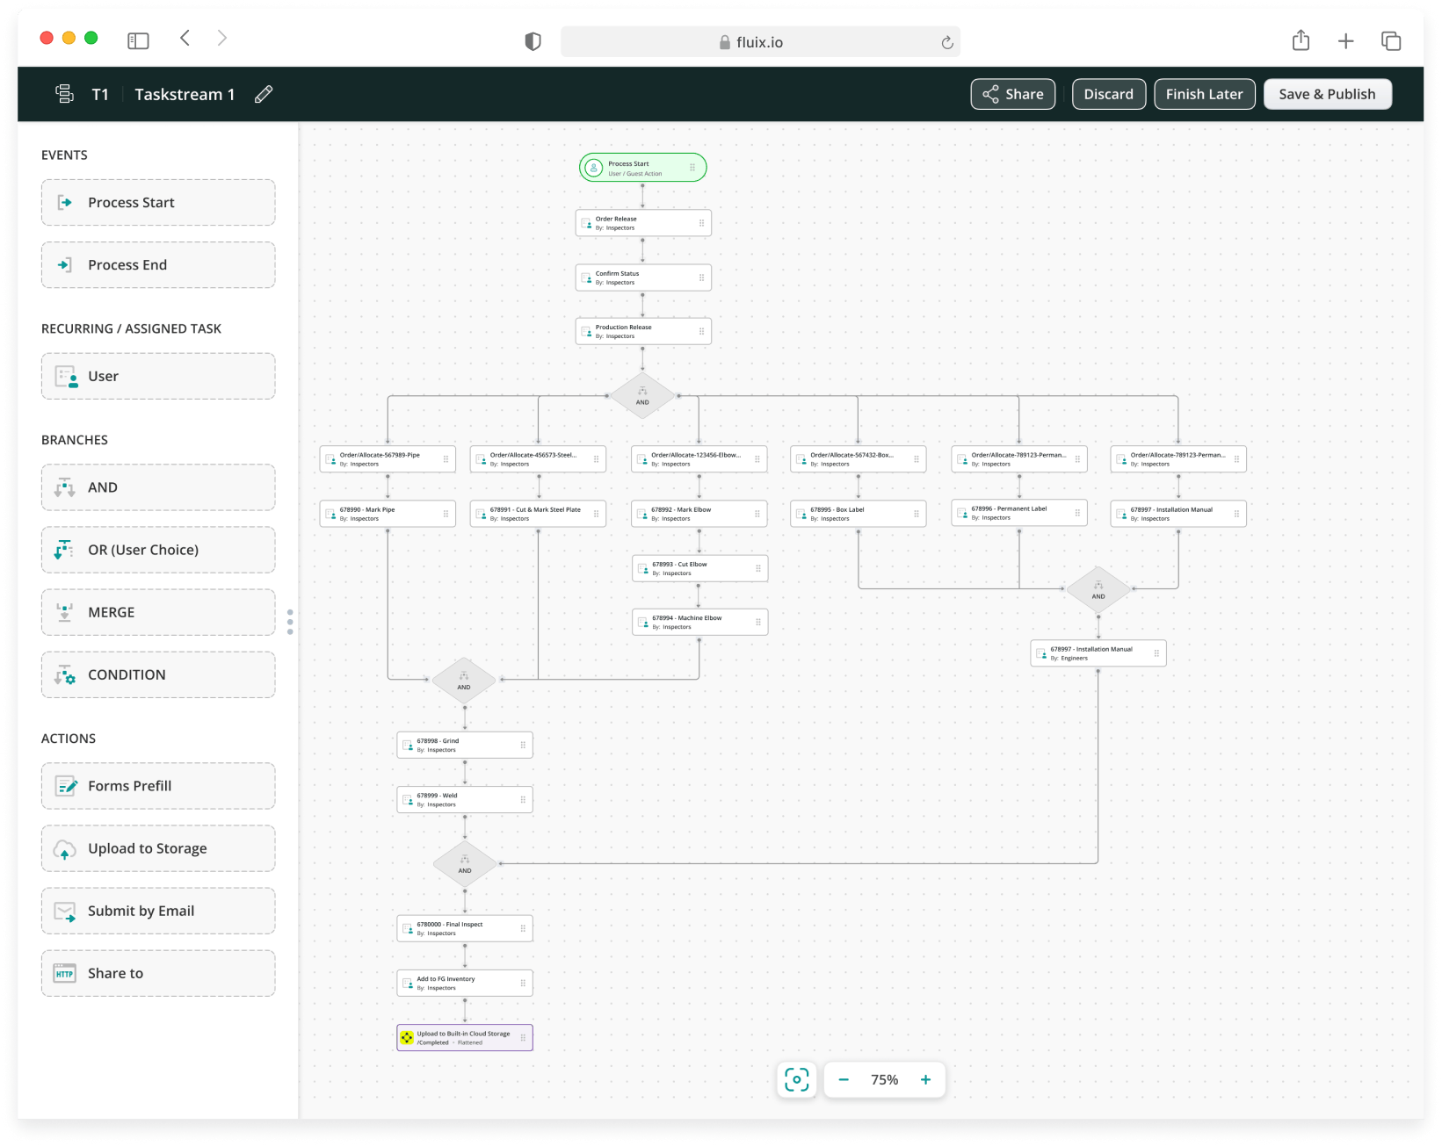Click the top AND diamond under Production Release
The image size is (1442, 1146).
click(642, 396)
